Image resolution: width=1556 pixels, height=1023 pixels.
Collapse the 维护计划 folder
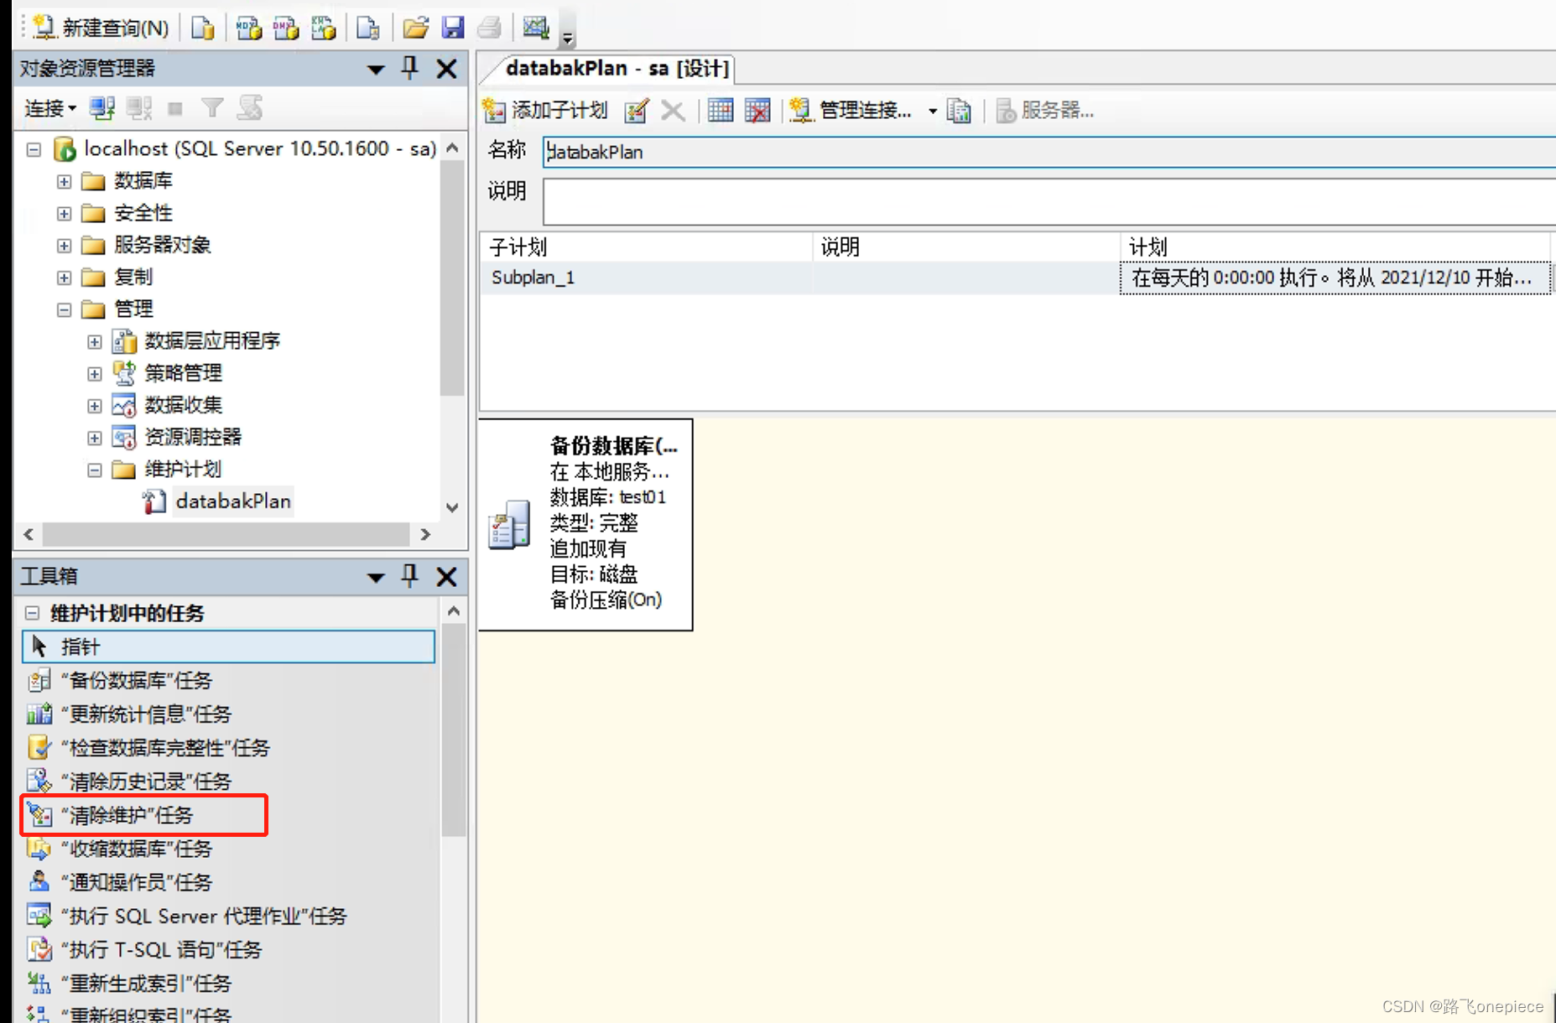tap(95, 470)
